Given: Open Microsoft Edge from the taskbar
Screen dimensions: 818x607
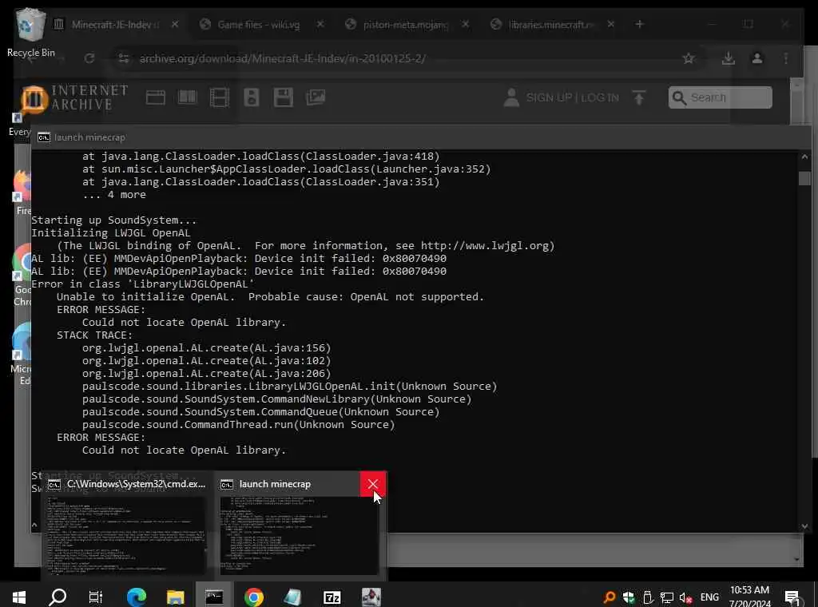Looking at the screenshot, I should [137, 597].
